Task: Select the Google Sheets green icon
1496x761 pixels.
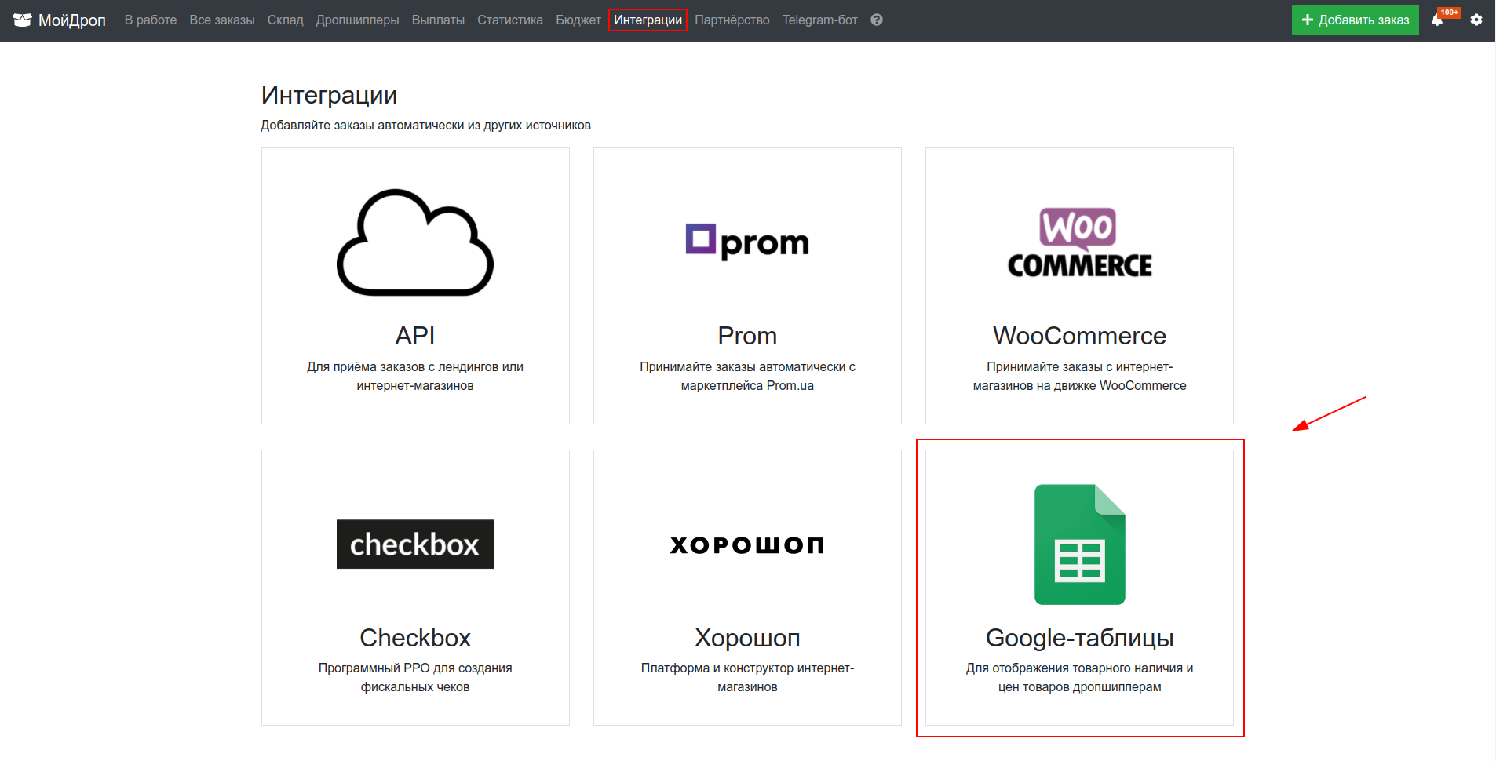Action: [1079, 544]
